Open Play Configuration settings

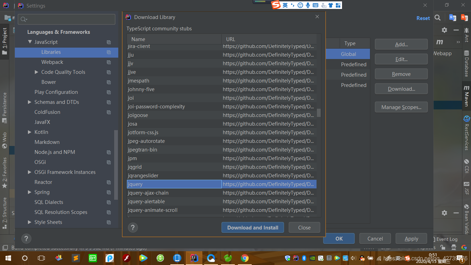56,92
